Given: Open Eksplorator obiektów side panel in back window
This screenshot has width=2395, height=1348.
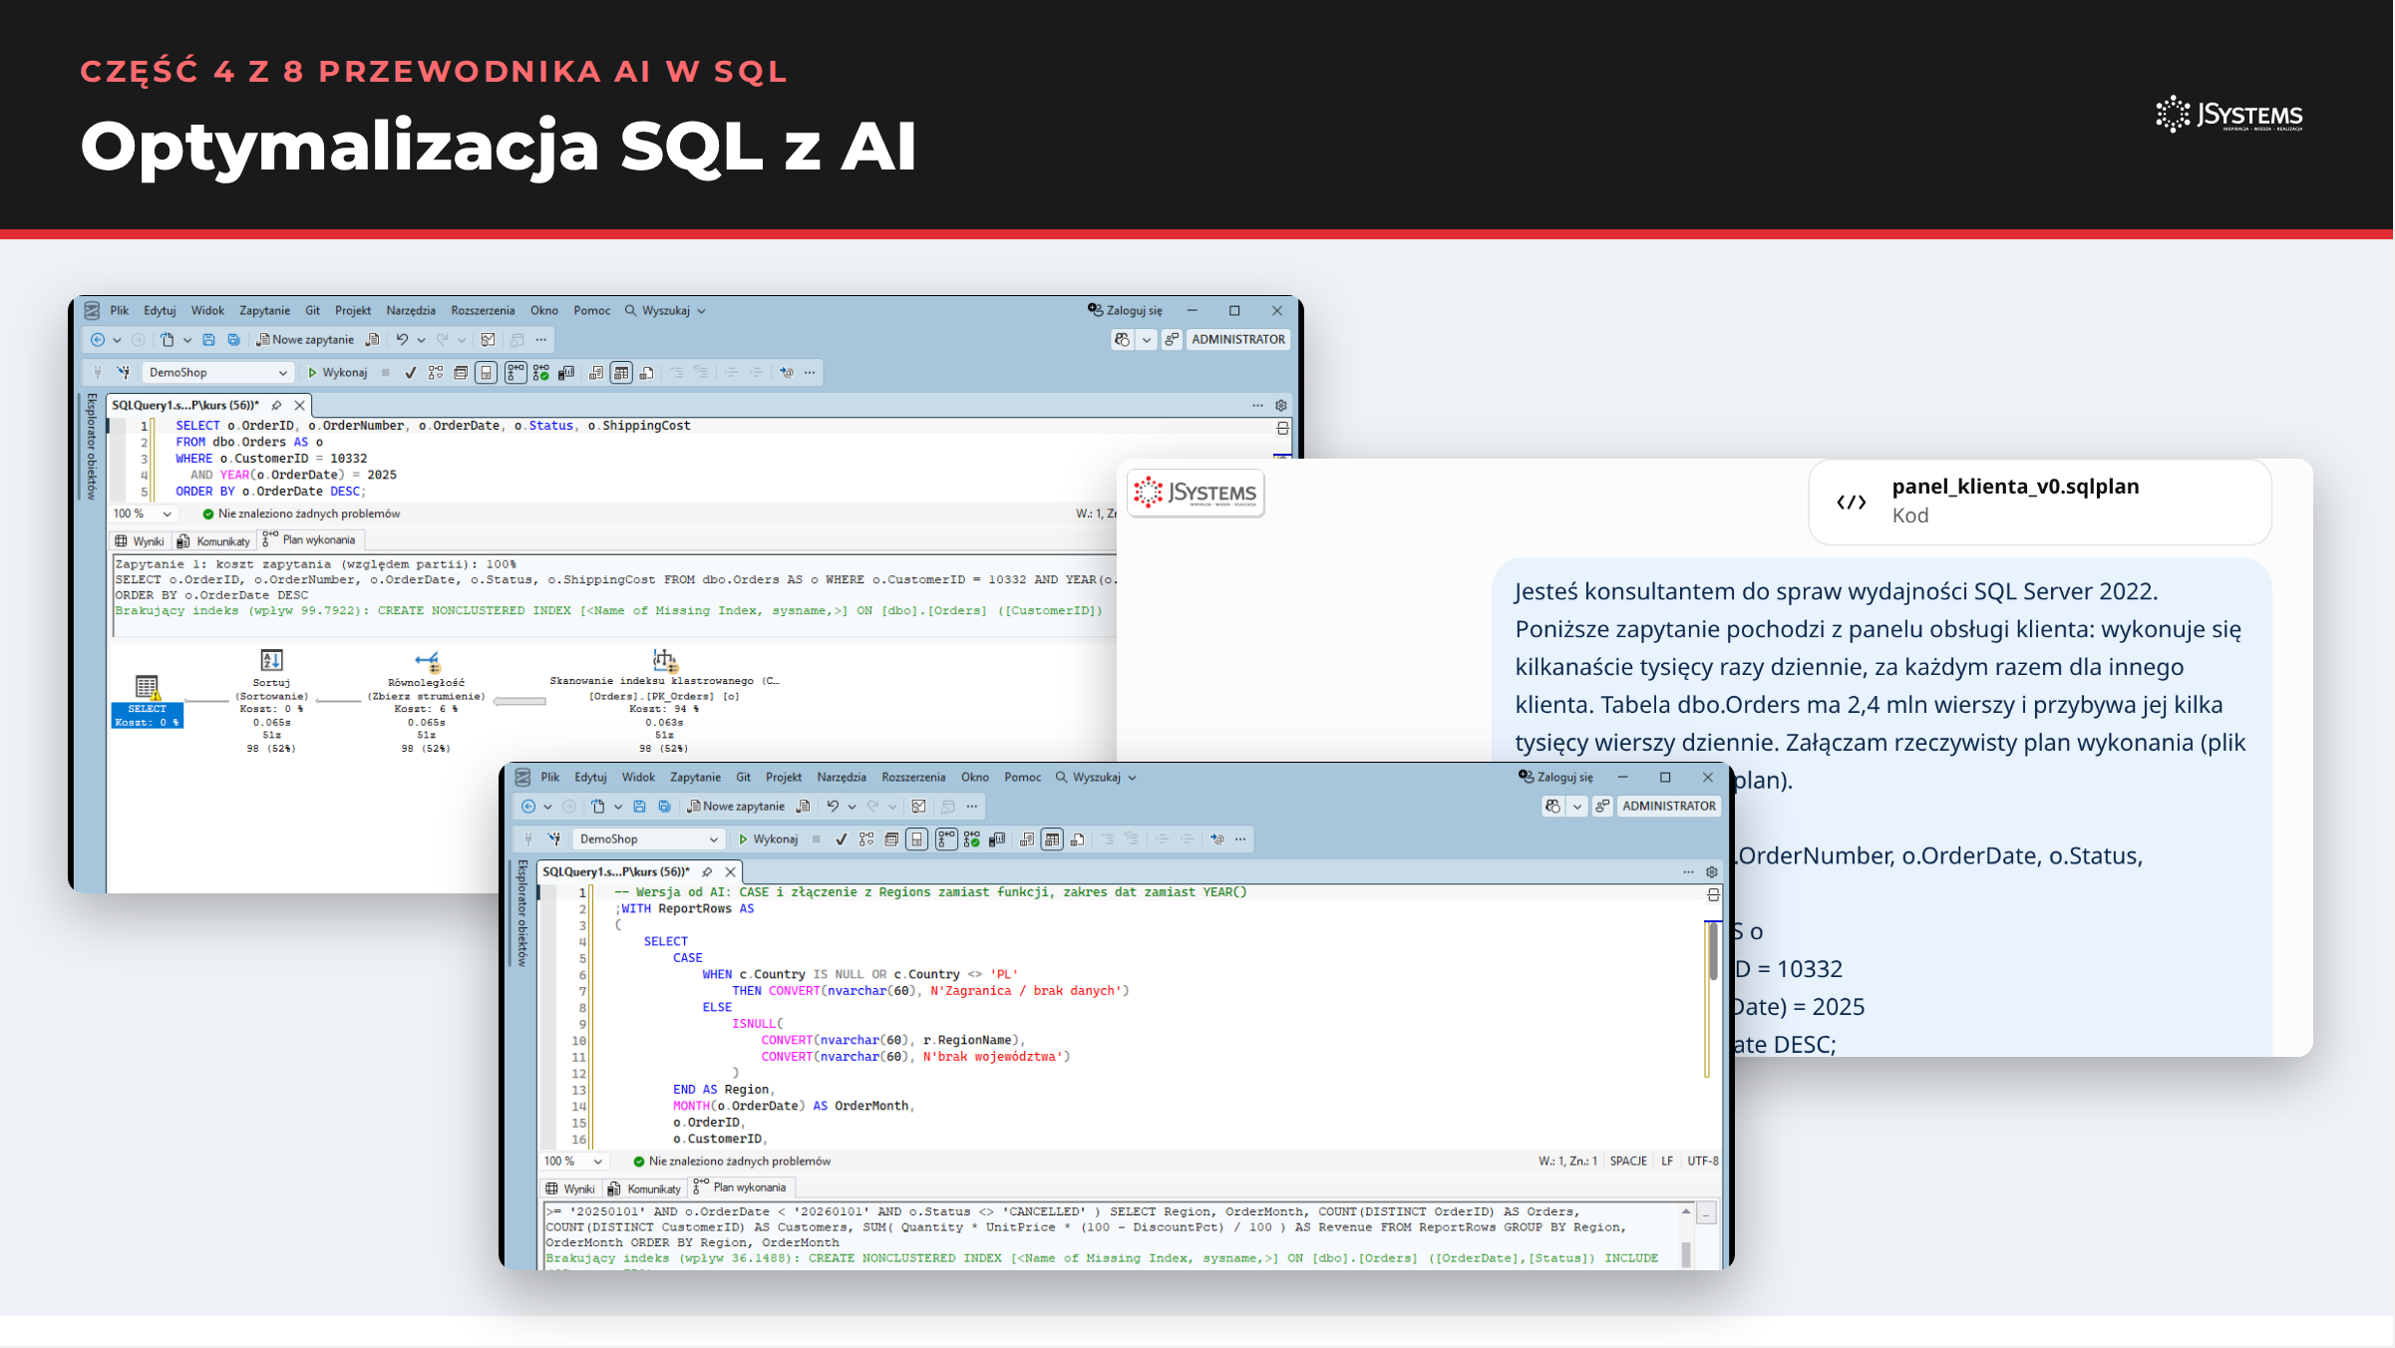Looking at the screenshot, I should (x=91, y=446).
